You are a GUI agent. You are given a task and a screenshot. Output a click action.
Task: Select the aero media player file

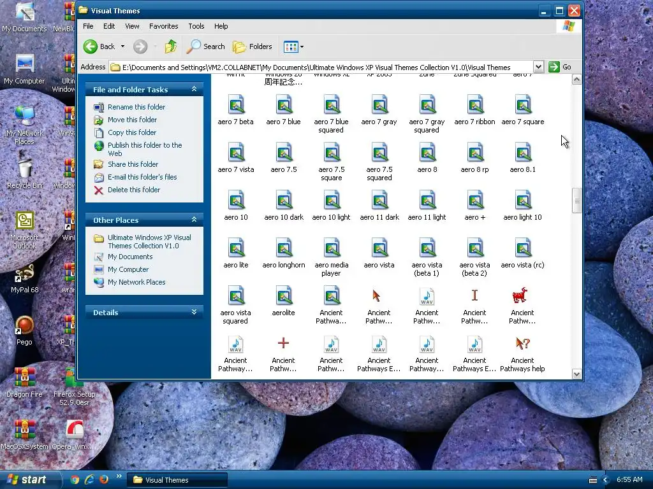pyautogui.click(x=331, y=257)
